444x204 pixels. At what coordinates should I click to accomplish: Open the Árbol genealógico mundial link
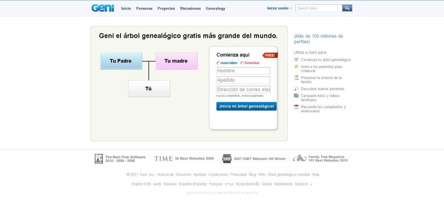point(288,175)
